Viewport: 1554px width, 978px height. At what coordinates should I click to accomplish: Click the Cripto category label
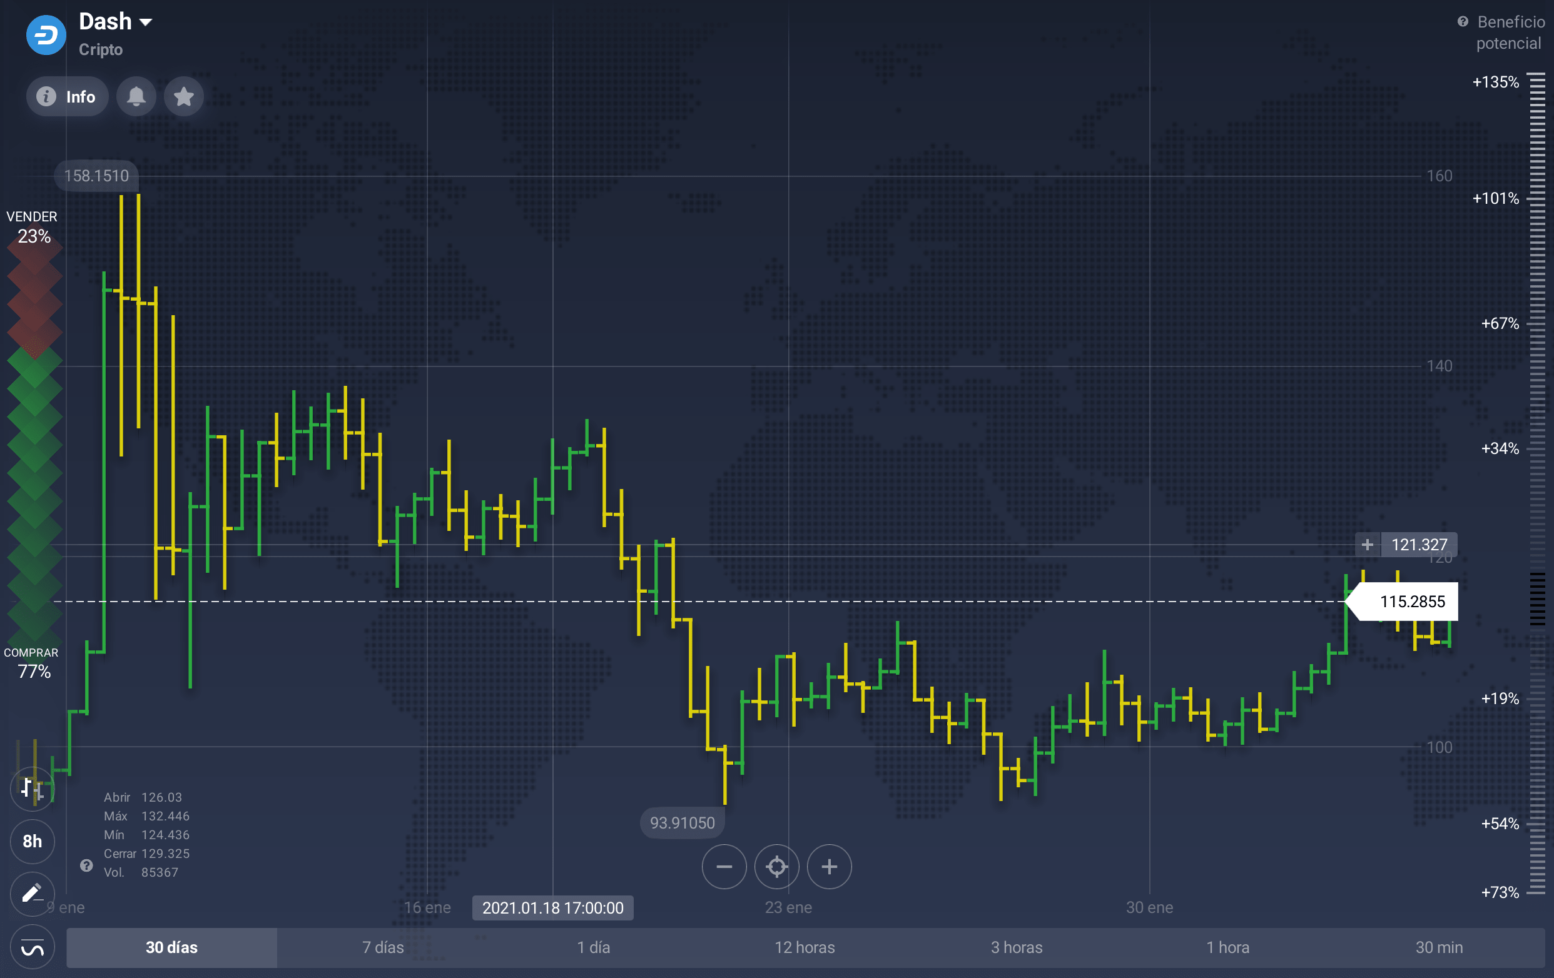point(101,49)
